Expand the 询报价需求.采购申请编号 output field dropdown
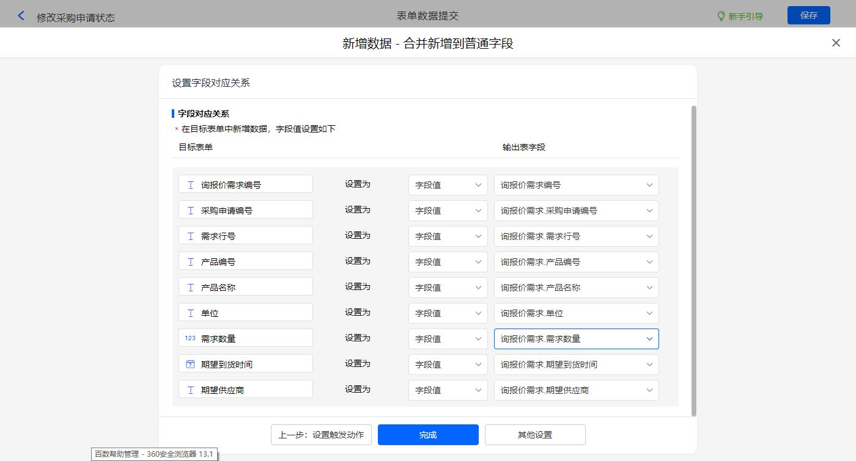The height and width of the screenshot is (461, 856). click(x=576, y=210)
